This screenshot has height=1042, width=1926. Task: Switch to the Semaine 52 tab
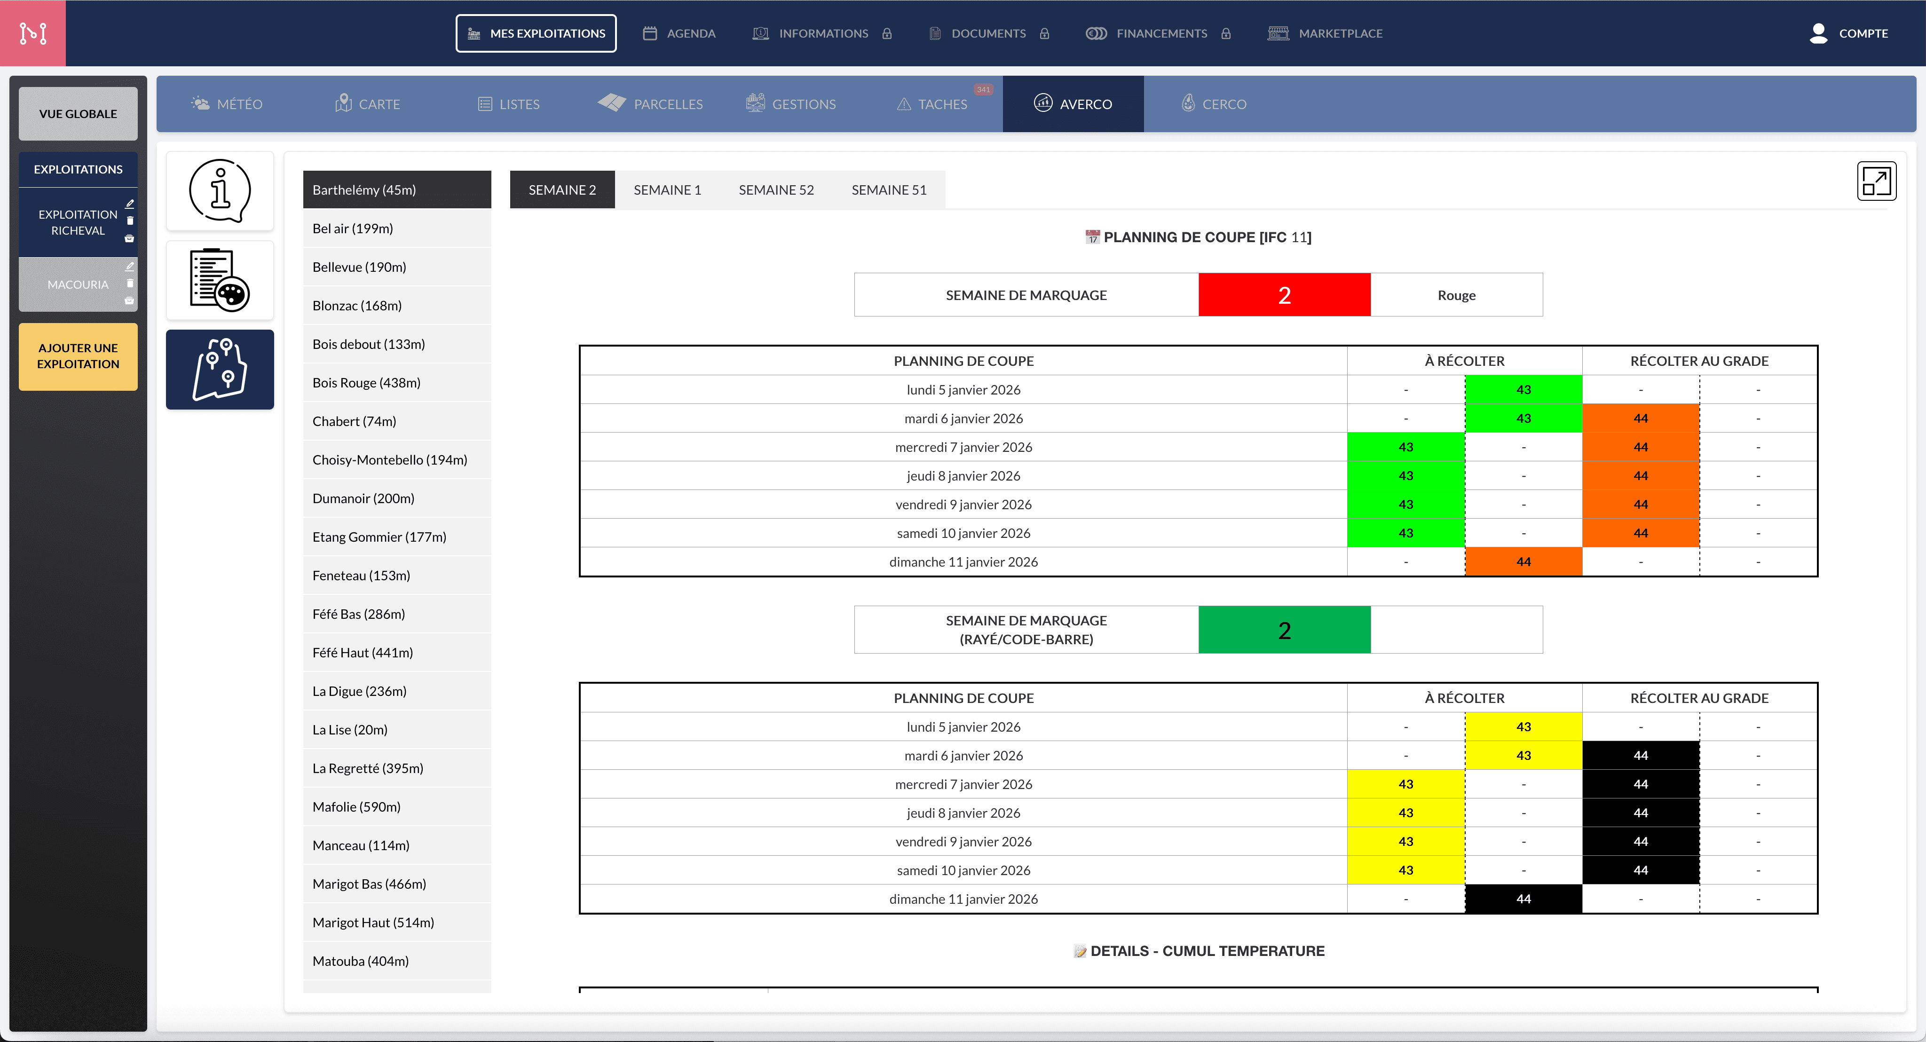pyautogui.click(x=775, y=190)
